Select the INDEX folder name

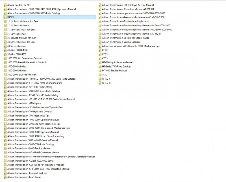(10, 17)
